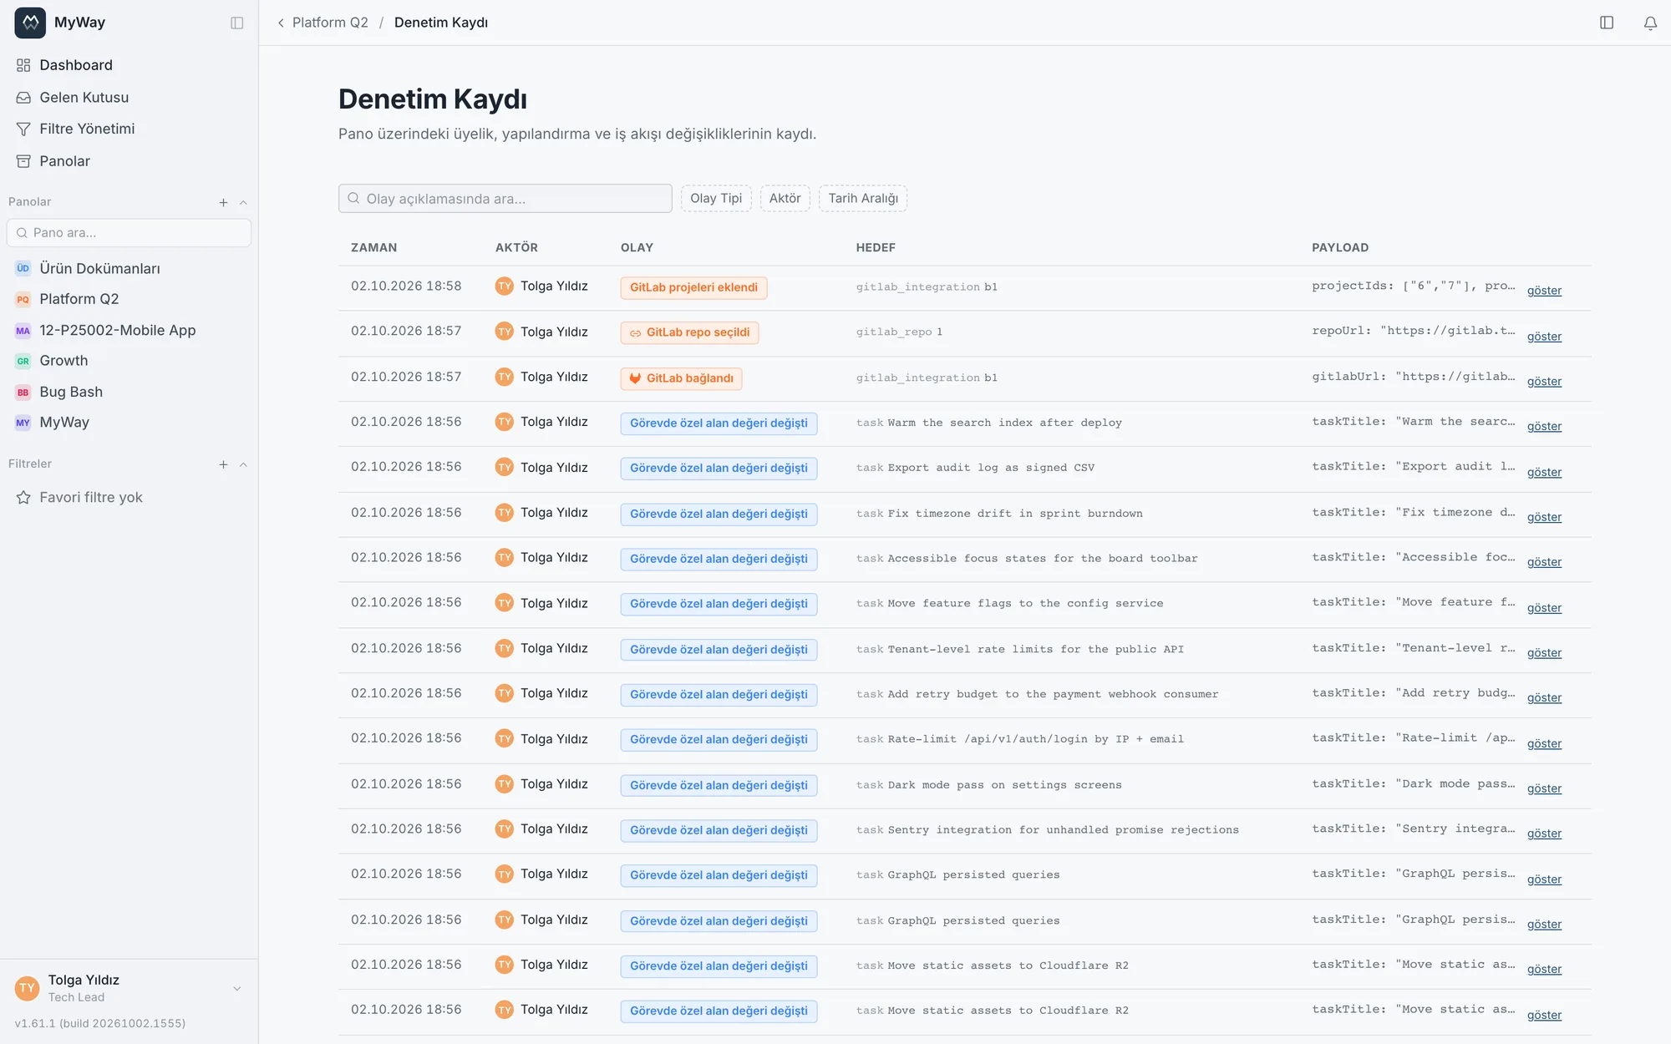Select the Dashboard nav item label
Viewport: 1671px width, 1044px height.
(x=76, y=65)
